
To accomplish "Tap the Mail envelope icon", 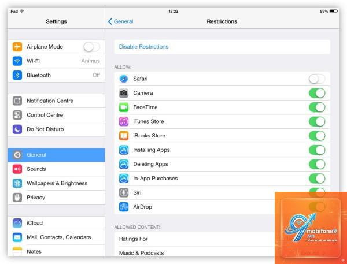I will 17,237.
